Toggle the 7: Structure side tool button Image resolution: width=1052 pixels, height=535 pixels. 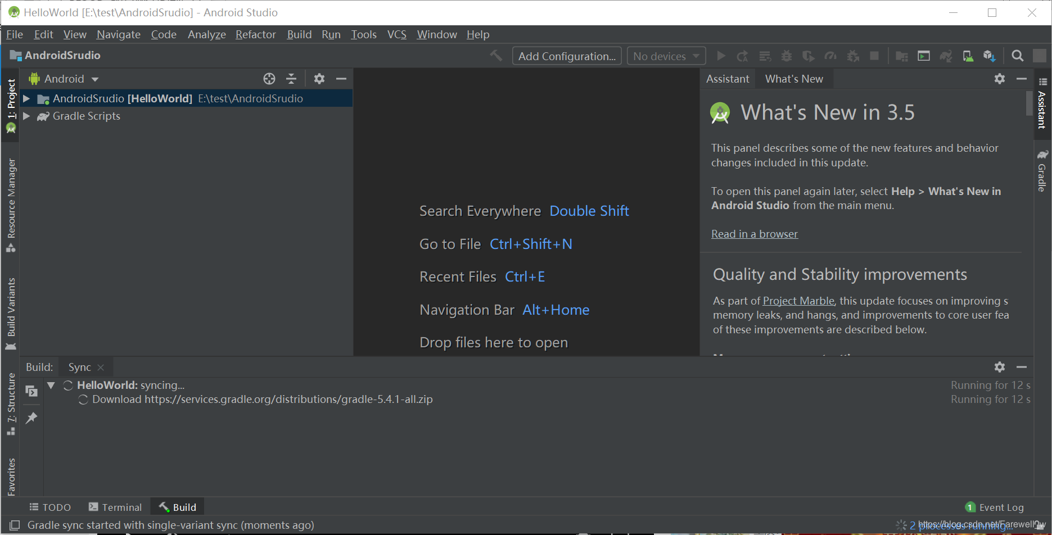click(x=11, y=403)
